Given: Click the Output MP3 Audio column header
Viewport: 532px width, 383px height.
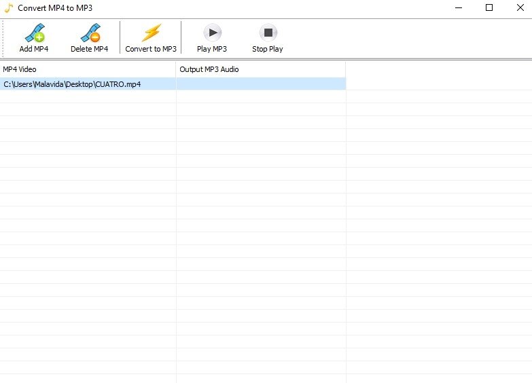Looking at the screenshot, I should [261, 69].
